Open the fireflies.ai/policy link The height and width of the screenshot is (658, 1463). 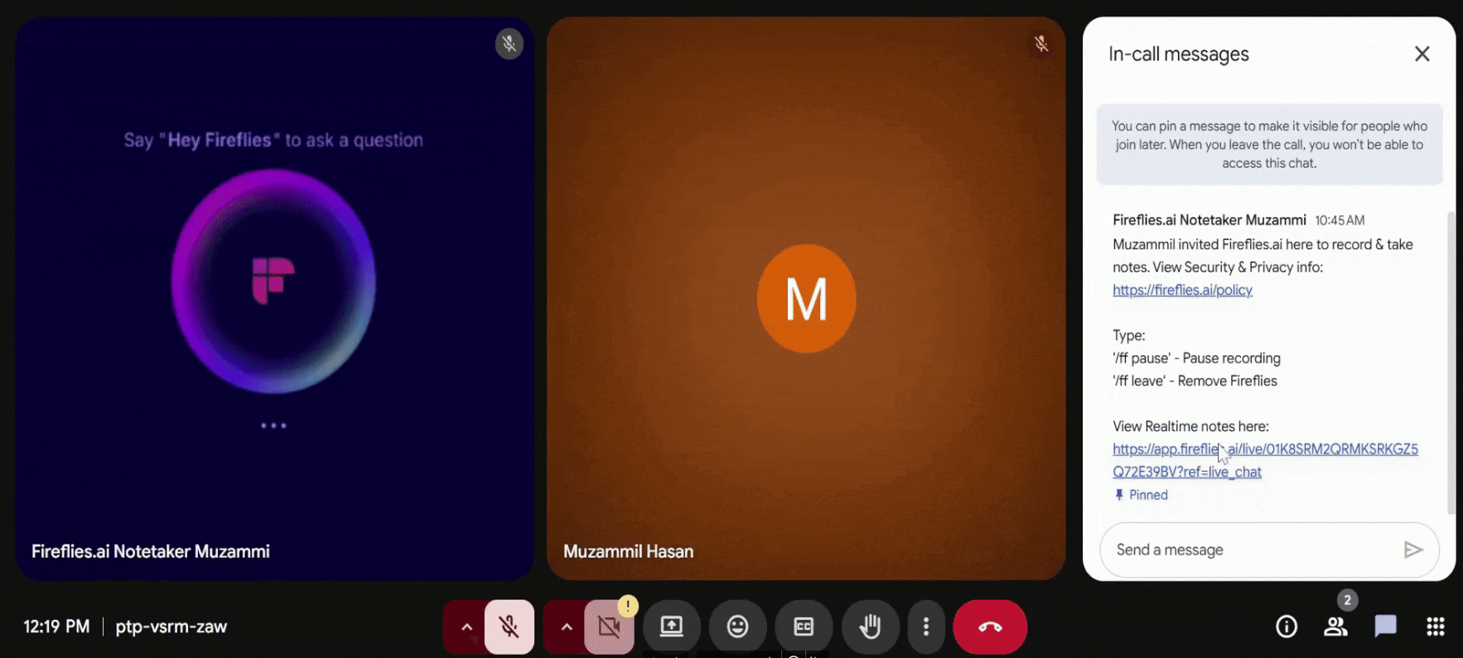[1182, 290]
